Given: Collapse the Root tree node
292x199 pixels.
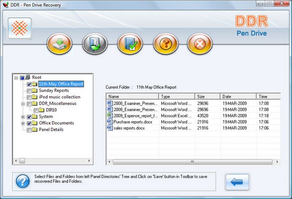Looking at the screenshot, I should tap(16, 78).
